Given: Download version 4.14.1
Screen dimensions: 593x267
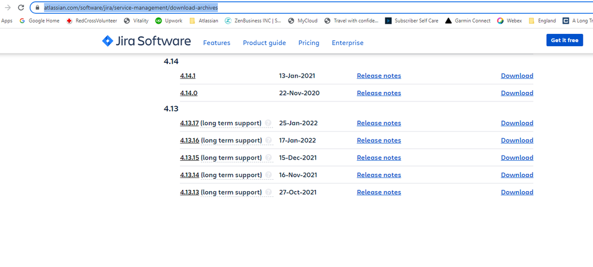Looking at the screenshot, I should pos(517,75).
